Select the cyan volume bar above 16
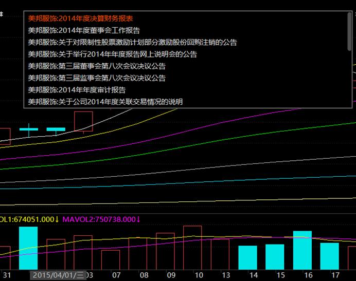This screenshot has height=281, width=356. click(302, 250)
